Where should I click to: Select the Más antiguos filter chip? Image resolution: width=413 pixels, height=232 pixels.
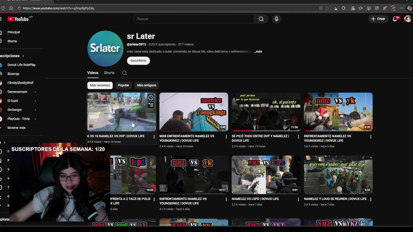pyautogui.click(x=146, y=85)
